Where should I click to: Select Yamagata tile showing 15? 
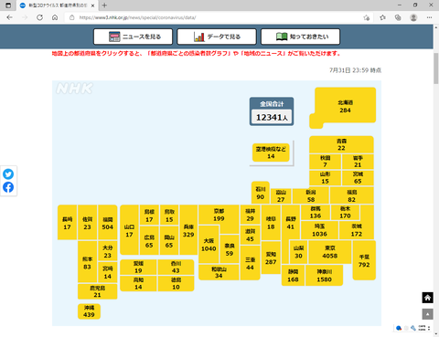click(x=325, y=178)
